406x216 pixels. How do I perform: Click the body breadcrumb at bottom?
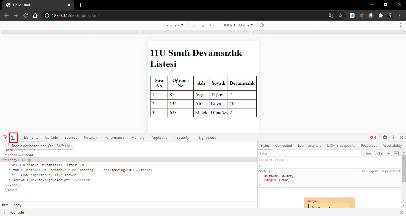[17, 205]
